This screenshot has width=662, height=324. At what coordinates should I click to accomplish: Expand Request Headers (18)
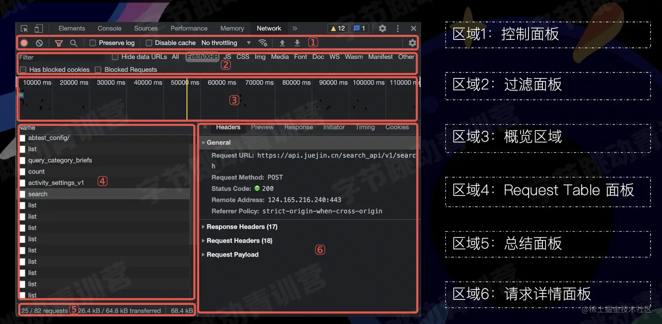(203, 241)
